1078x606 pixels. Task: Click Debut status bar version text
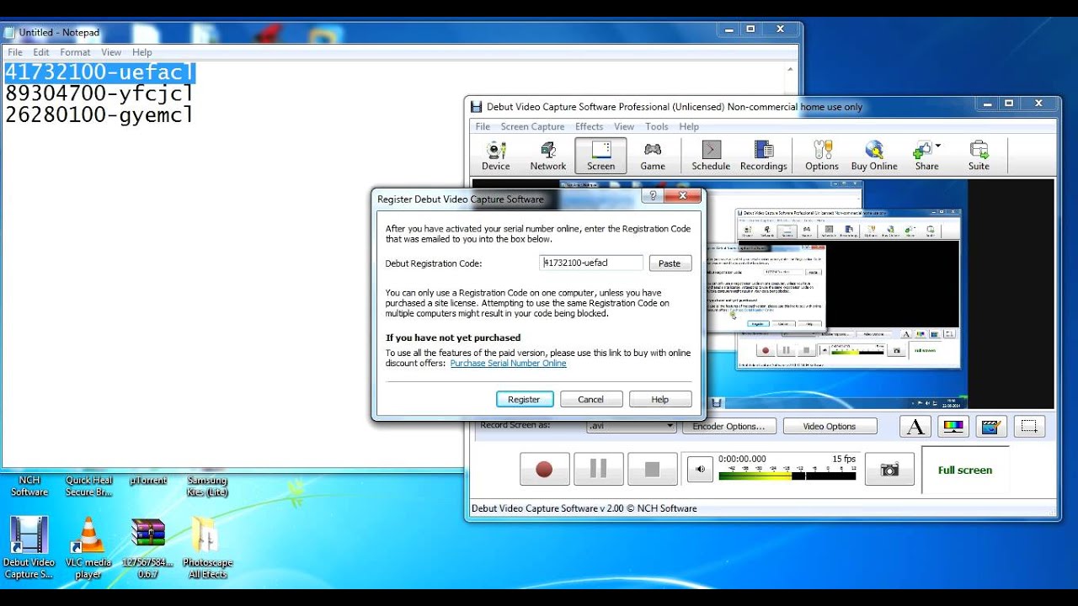pos(584,508)
